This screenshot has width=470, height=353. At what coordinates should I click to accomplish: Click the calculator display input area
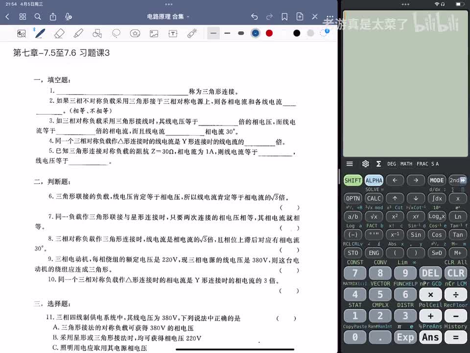pos(405,83)
